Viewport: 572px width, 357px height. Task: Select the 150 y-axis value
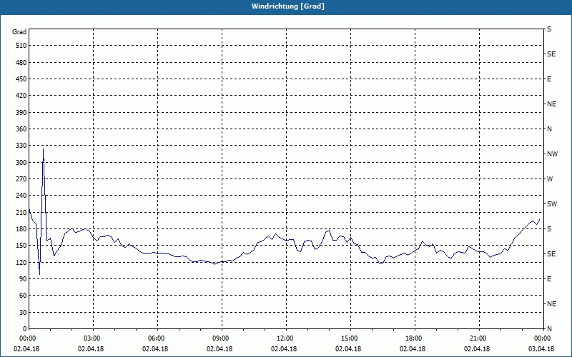(x=21, y=246)
